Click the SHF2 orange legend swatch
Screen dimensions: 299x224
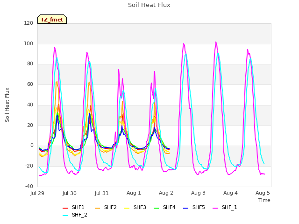pyautogui.click(x=97, y=208)
